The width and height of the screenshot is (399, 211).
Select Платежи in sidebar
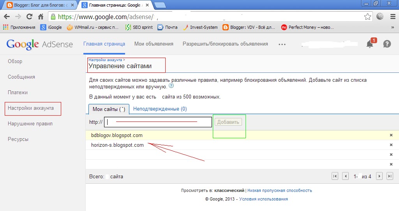[18, 92]
